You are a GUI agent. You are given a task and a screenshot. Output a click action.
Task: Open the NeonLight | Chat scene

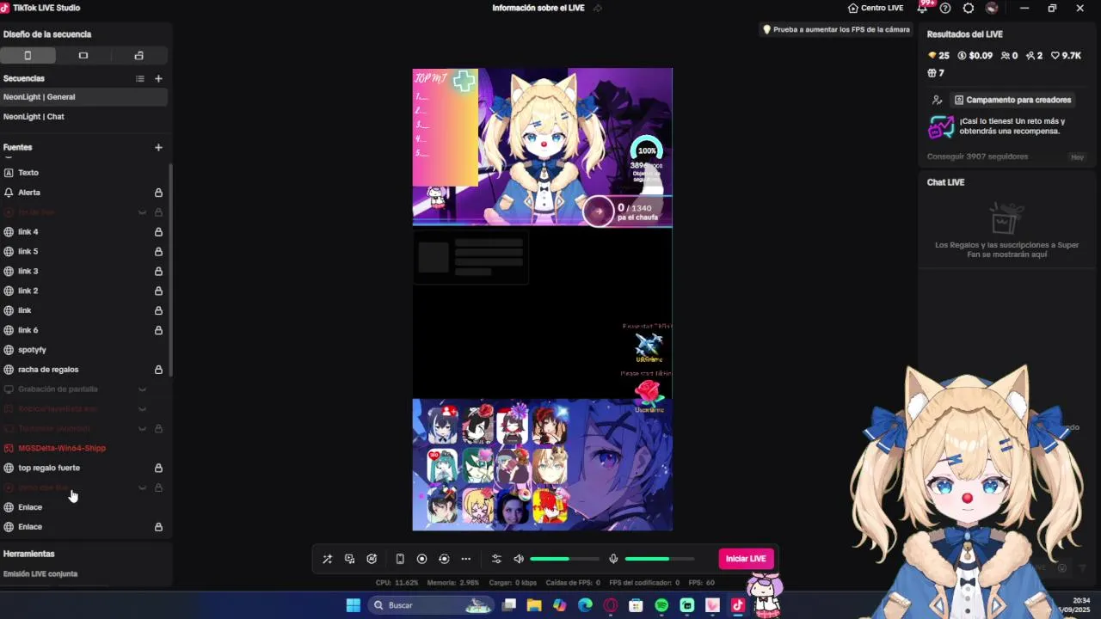[x=83, y=117]
